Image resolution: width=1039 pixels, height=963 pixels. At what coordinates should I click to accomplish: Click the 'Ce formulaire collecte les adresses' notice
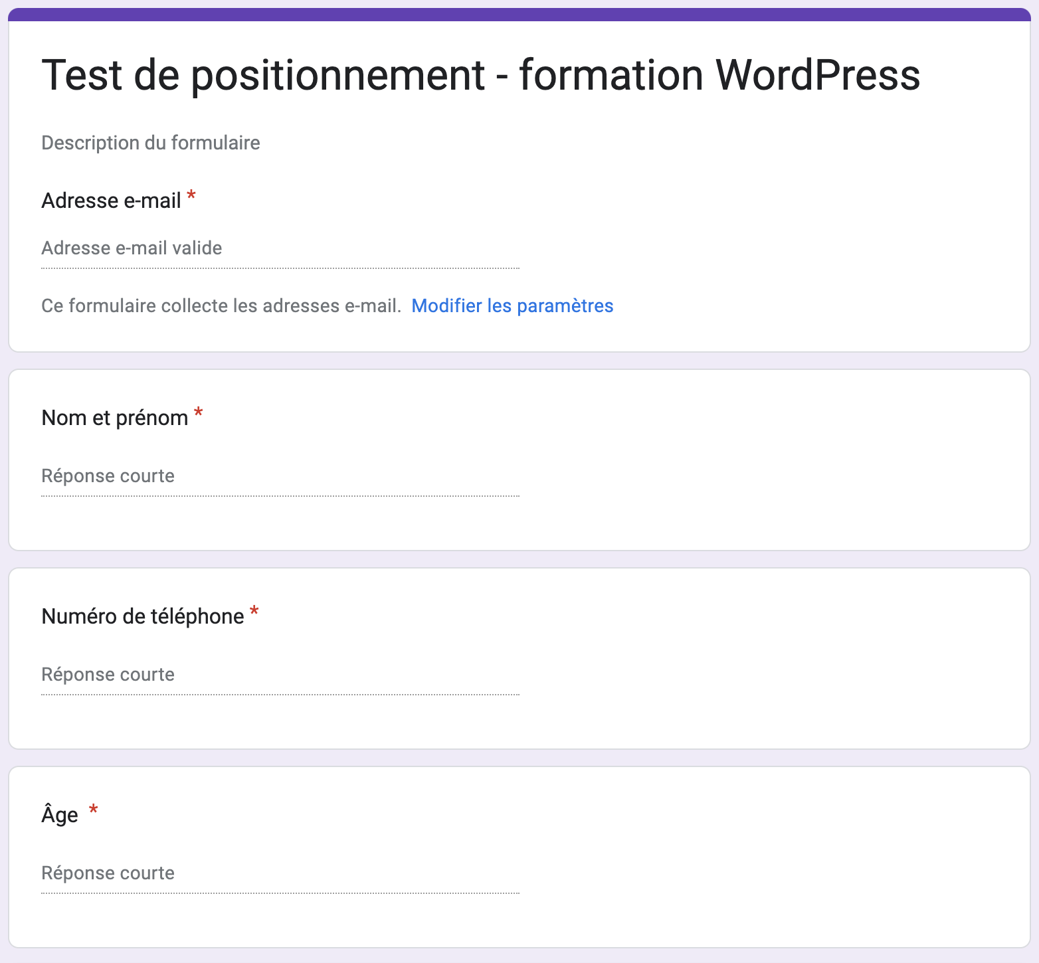pyautogui.click(x=221, y=306)
